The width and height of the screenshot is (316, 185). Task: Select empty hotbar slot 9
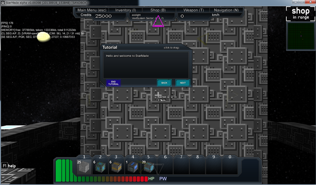213,167
